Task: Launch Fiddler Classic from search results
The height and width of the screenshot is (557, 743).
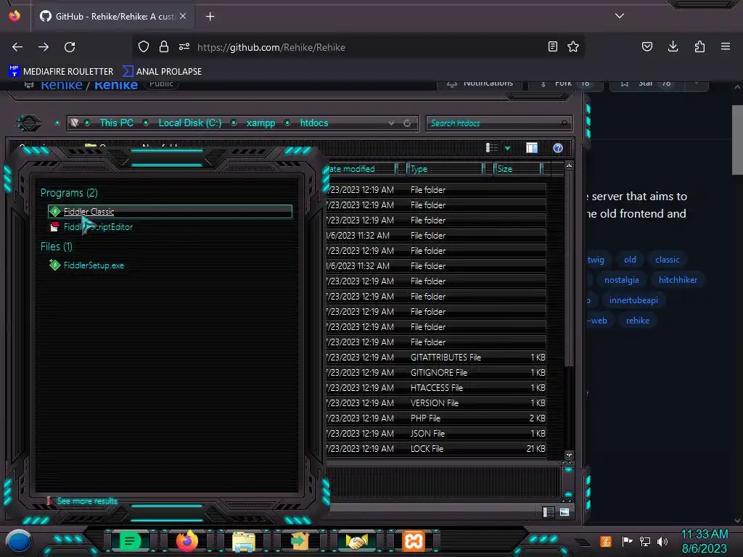Action: 170,212
